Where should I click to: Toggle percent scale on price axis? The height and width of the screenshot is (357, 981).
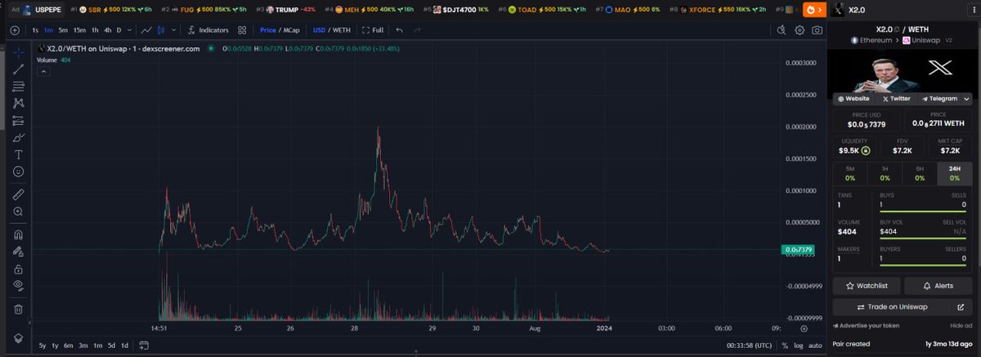pos(785,346)
